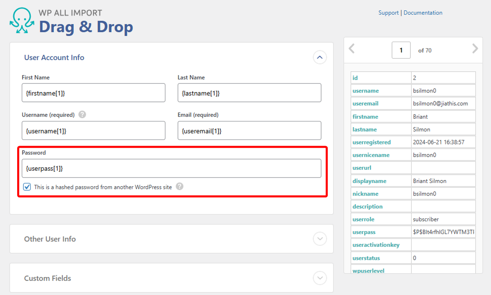Expand the Other User Info section

point(320,239)
